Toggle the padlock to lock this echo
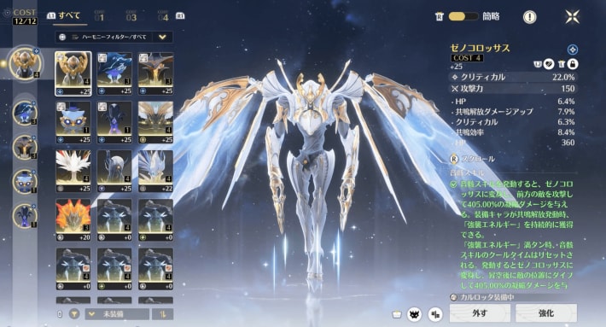The image size is (606, 327). (x=573, y=64)
